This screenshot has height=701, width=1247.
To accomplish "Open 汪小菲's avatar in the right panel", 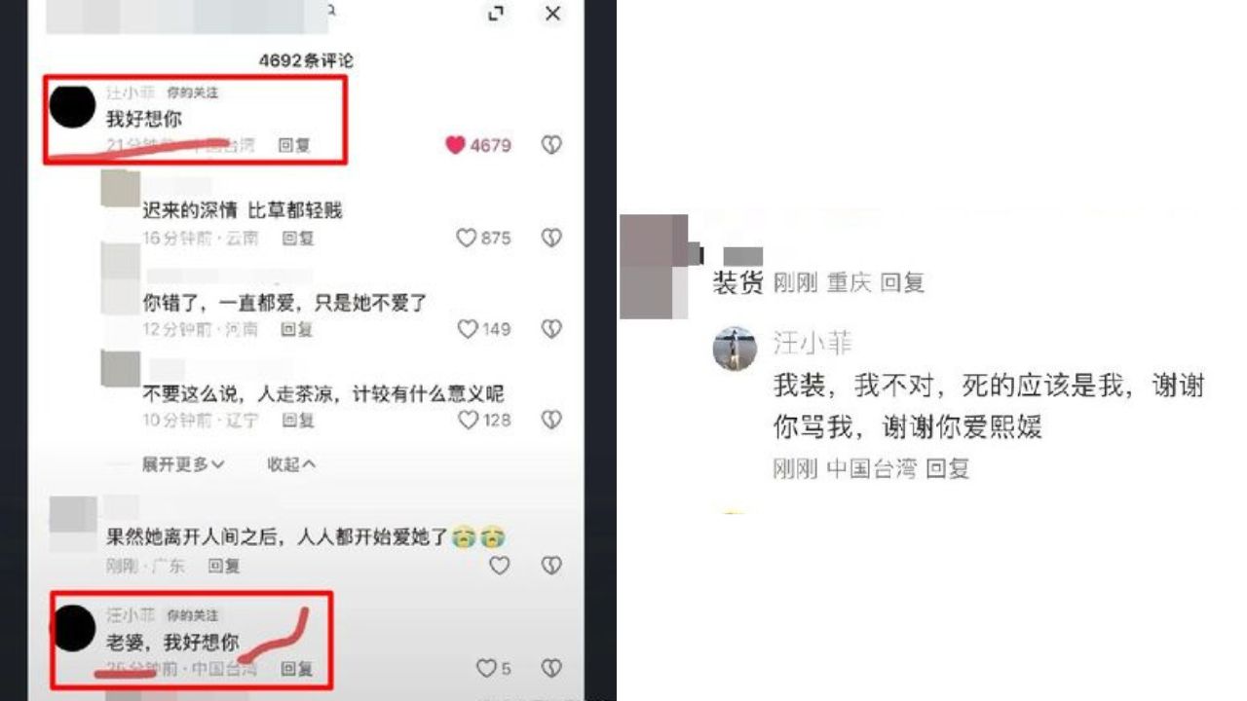I will pos(736,349).
